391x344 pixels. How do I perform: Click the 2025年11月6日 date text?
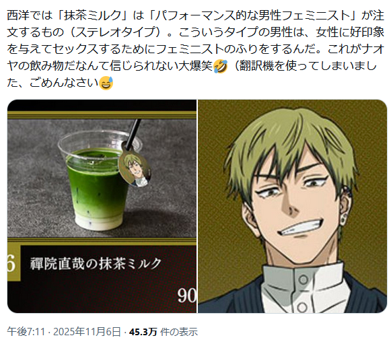point(87,332)
